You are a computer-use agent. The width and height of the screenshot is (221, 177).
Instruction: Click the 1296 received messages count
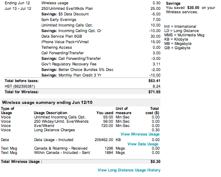(109, 148)
